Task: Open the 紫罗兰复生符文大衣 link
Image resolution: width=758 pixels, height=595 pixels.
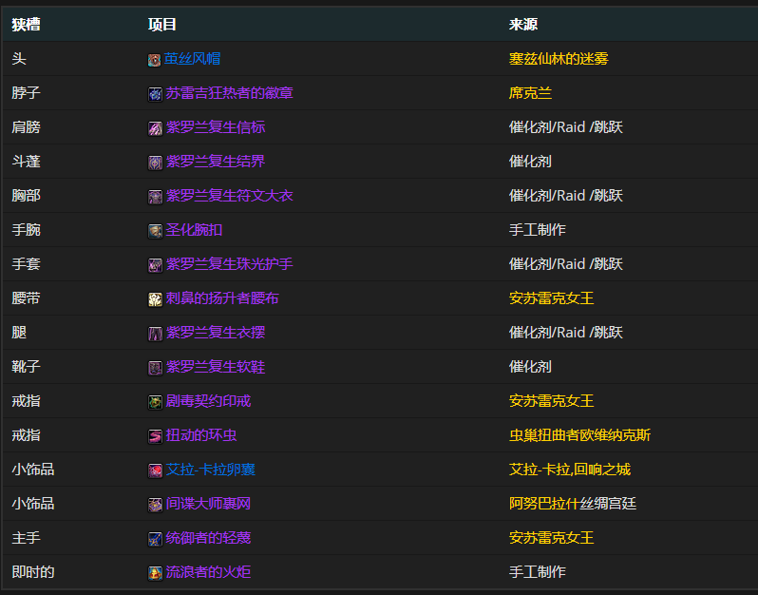Action: click(229, 196)
